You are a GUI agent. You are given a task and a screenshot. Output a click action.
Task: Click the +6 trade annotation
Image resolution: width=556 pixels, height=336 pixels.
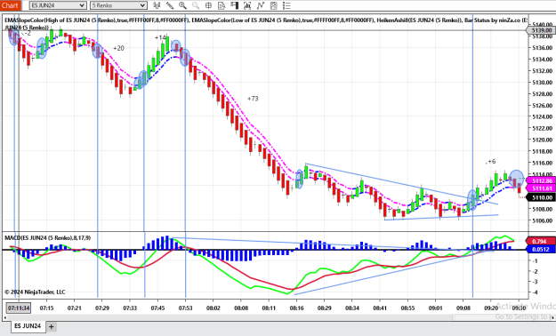click(491, 162)
